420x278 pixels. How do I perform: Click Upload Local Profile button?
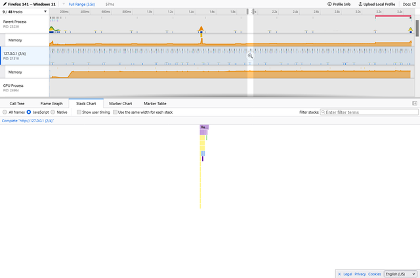click(x=377, y=5)
